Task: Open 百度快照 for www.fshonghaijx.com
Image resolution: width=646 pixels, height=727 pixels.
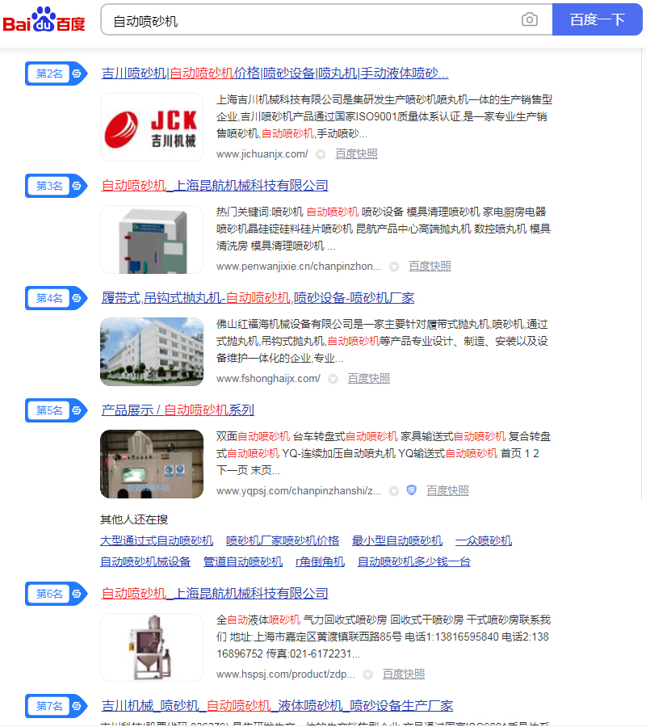Action: 369,378
